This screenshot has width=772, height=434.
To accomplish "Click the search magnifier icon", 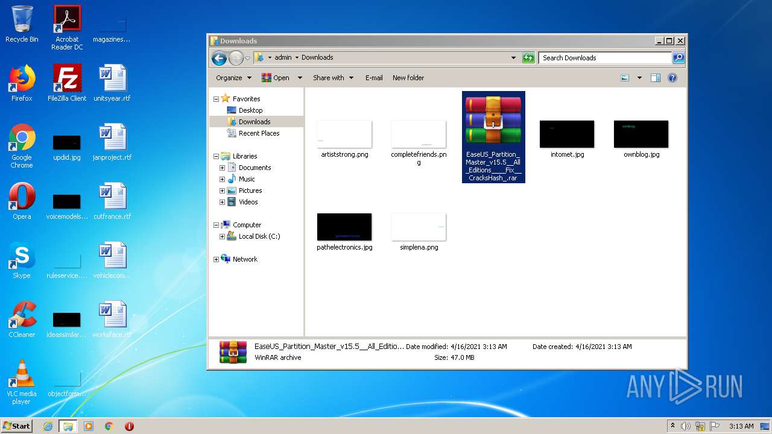I will point(679,58).
